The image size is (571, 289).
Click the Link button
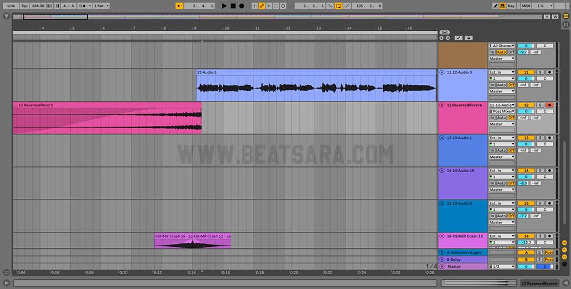[x=11, y=6]
